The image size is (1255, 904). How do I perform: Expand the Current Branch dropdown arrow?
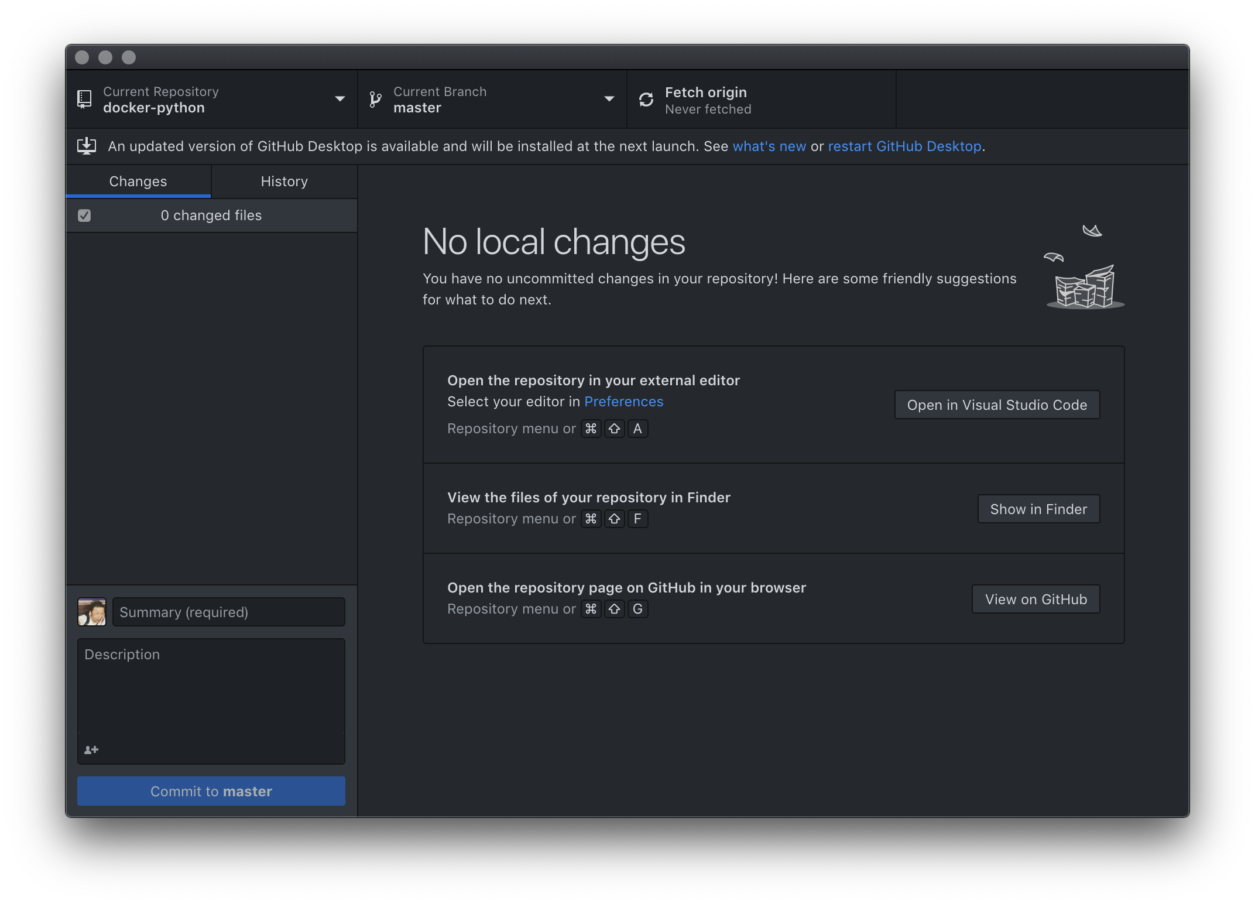coord(609,99)
